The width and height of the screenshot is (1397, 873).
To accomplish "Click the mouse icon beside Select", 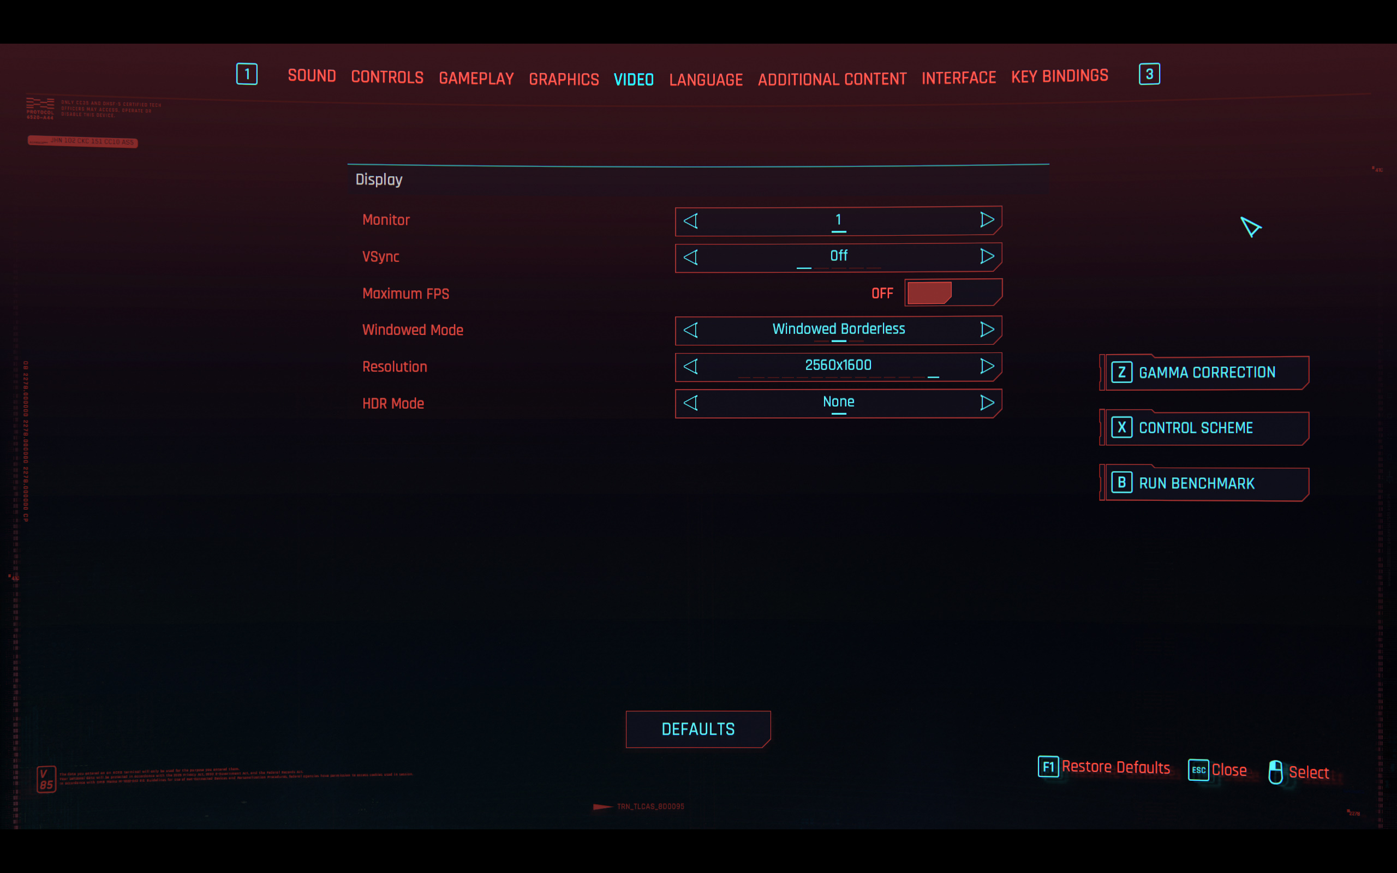I will [1275, 772].
